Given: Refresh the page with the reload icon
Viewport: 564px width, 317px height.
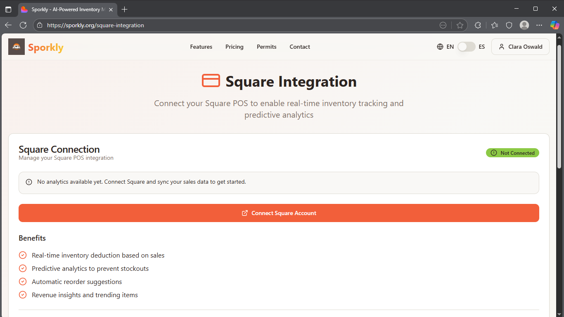Looking at the screenshot, I should click(x=23, y=25).
